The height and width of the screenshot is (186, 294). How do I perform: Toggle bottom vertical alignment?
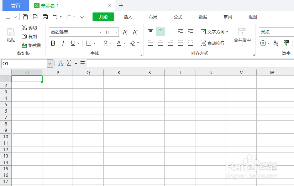170,32
